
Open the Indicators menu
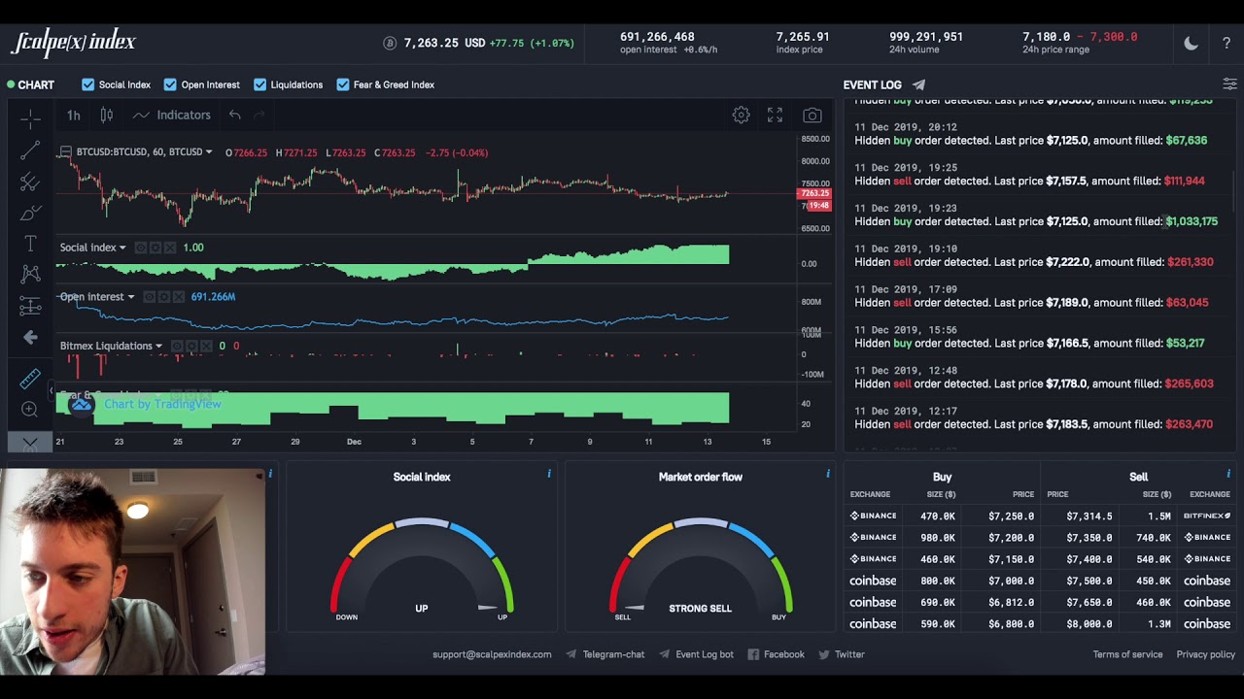coord(172,115)
